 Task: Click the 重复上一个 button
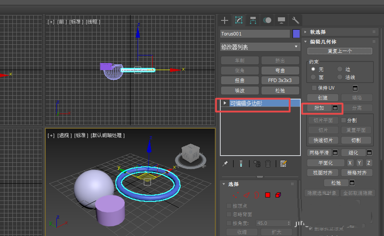pyautogui.click(x=340, y=51)
